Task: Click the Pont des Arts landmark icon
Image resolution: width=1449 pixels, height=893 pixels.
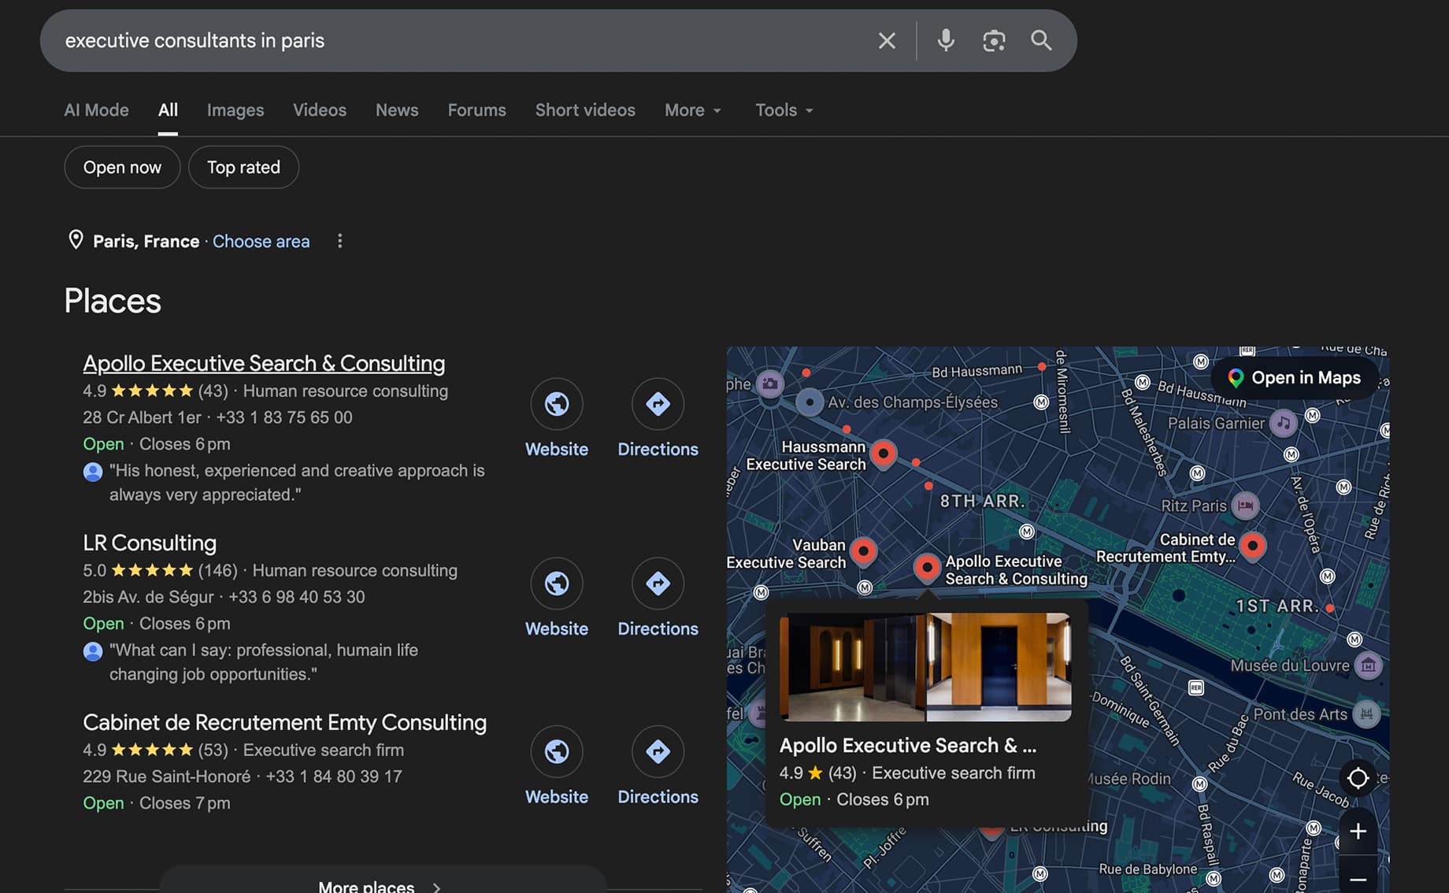Action: [1366, 714]
